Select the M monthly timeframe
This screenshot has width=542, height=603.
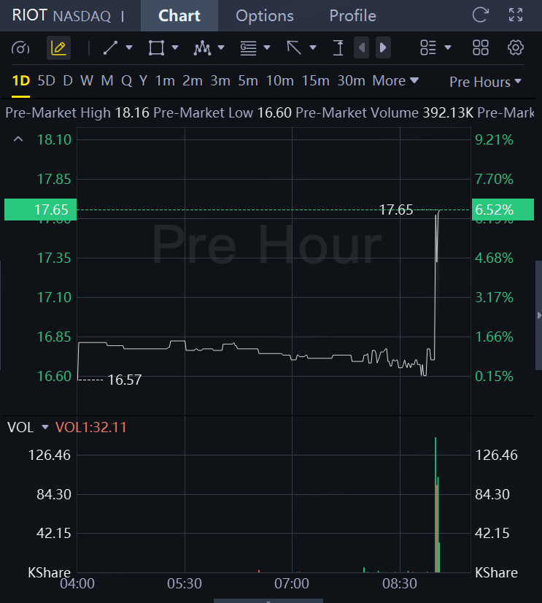pyautogui.click(x=107, y=81)
